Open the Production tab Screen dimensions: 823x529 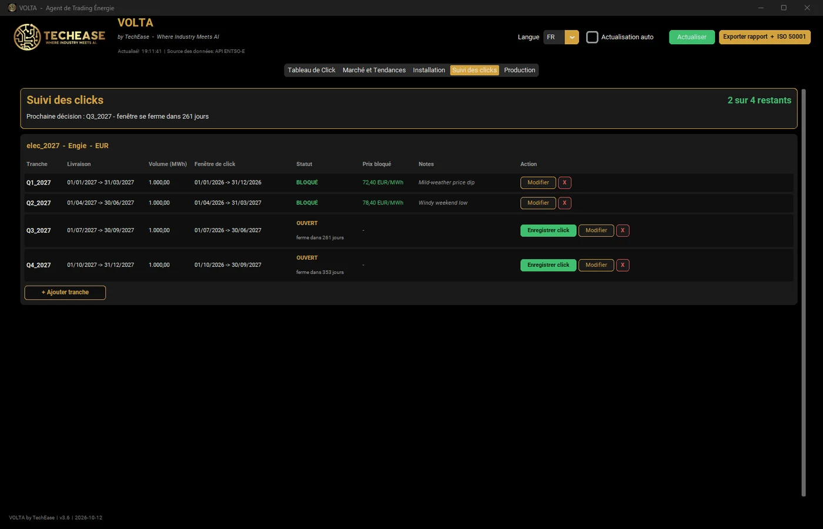(x=520, y=70)
